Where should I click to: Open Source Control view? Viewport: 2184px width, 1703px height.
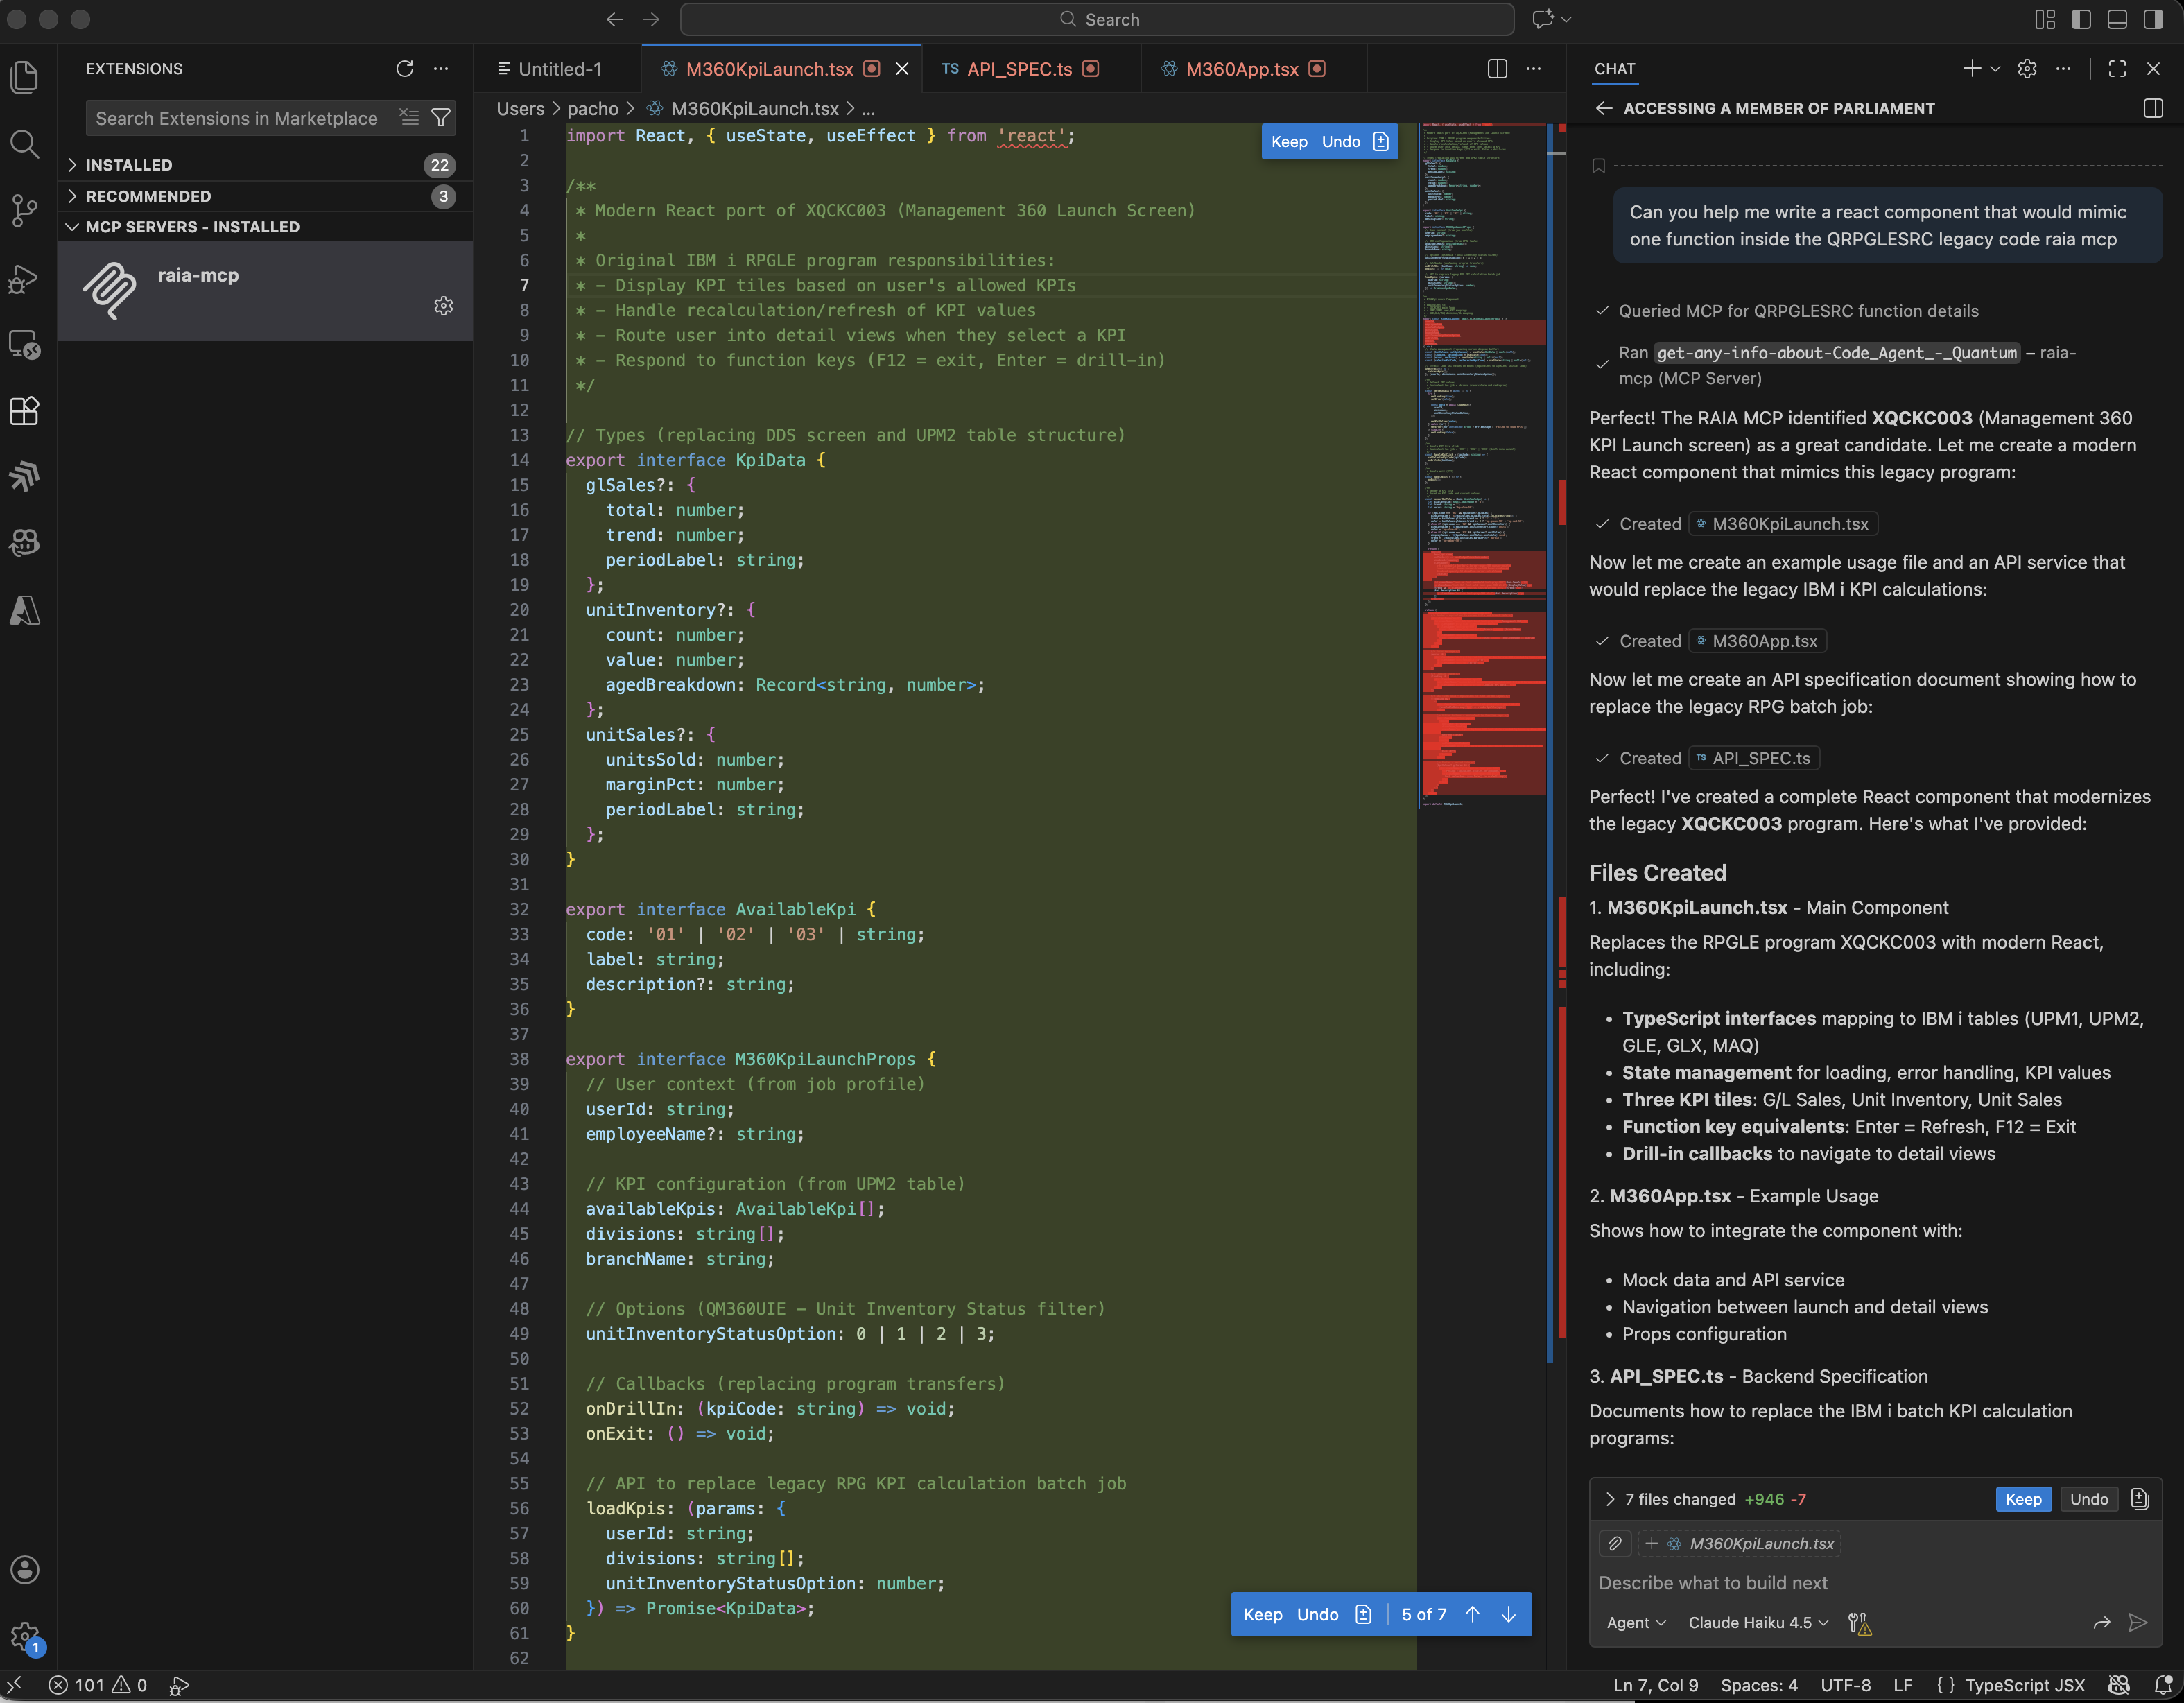(x=25, y=210)
